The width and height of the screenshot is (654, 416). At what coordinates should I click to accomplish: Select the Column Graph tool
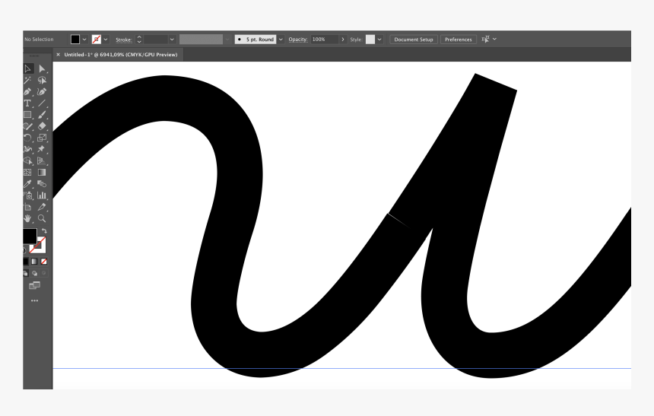point(42,195)
